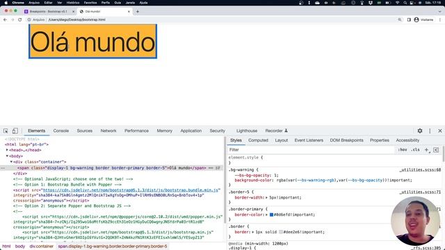
Task: Select the div.container breadcrumb item
Action: pos(42,247)
